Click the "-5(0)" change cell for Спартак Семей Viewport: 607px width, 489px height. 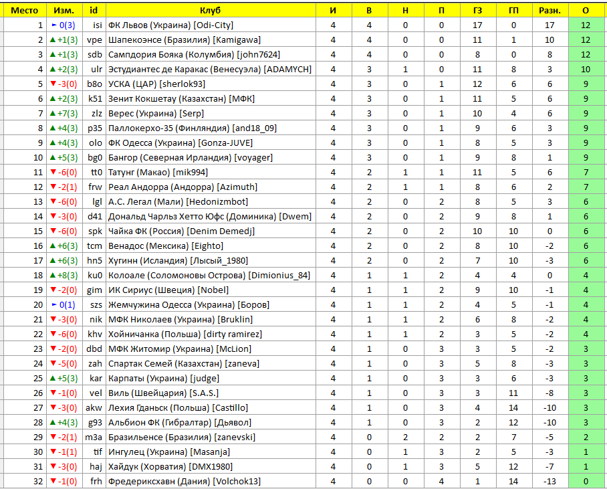click(64, 364)
